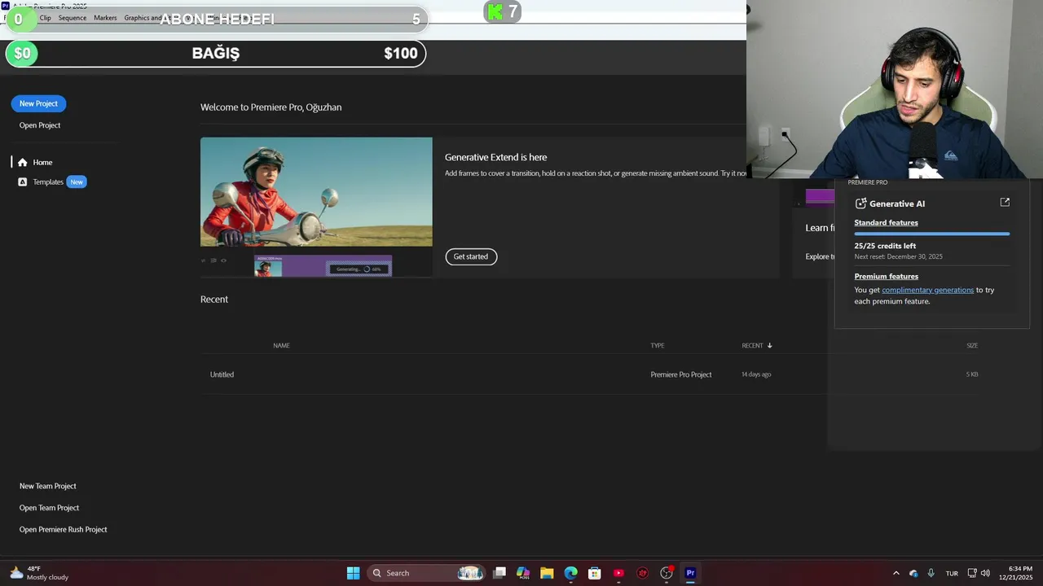This screenshot has height=586, width=1043.
Task: Sort recent list by TYPE column
Action: pyautogui.click(x=657, y=346)
